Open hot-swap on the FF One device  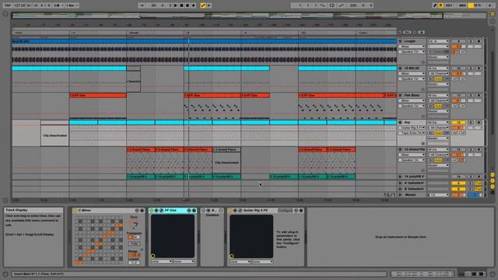click(x=188, y=211)
